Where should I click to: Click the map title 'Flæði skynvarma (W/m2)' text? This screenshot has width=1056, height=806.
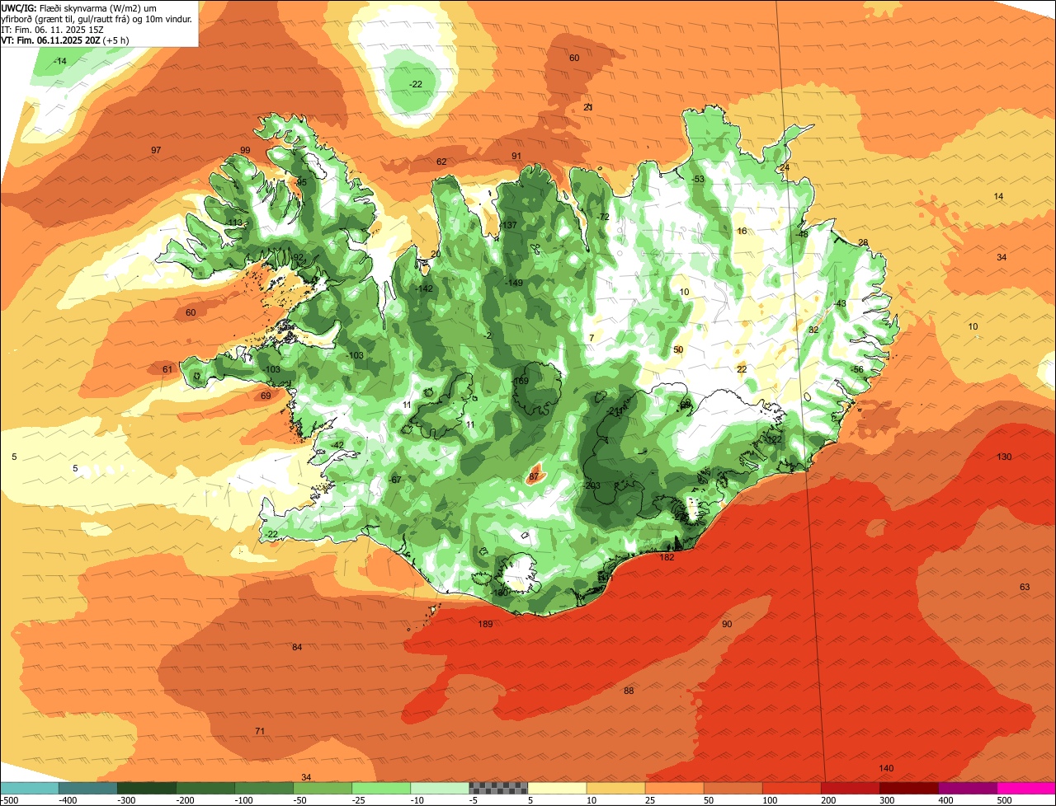[x=90, y=7]
